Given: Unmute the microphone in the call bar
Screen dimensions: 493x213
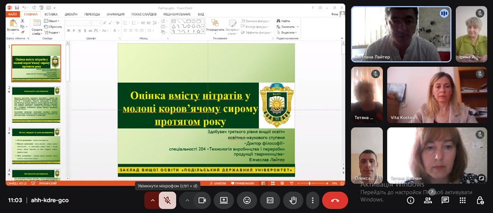Looking at the screenshot, I should (x=167, y=200).
